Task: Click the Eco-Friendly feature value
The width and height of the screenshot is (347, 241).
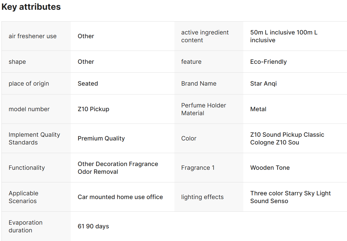Action: [x=268, y=62]
